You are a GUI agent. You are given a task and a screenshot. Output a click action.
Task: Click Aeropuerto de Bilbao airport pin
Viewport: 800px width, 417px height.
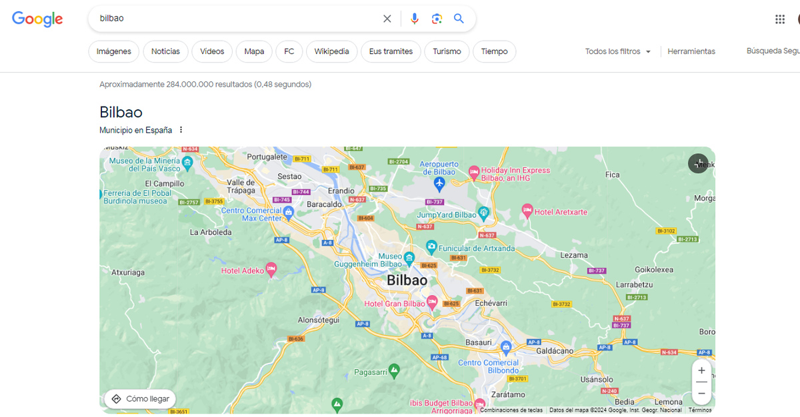(439, 183)
